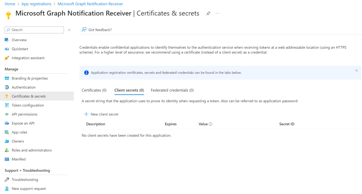Navigate to App registrations via breadcrumb

coord(36,4)
